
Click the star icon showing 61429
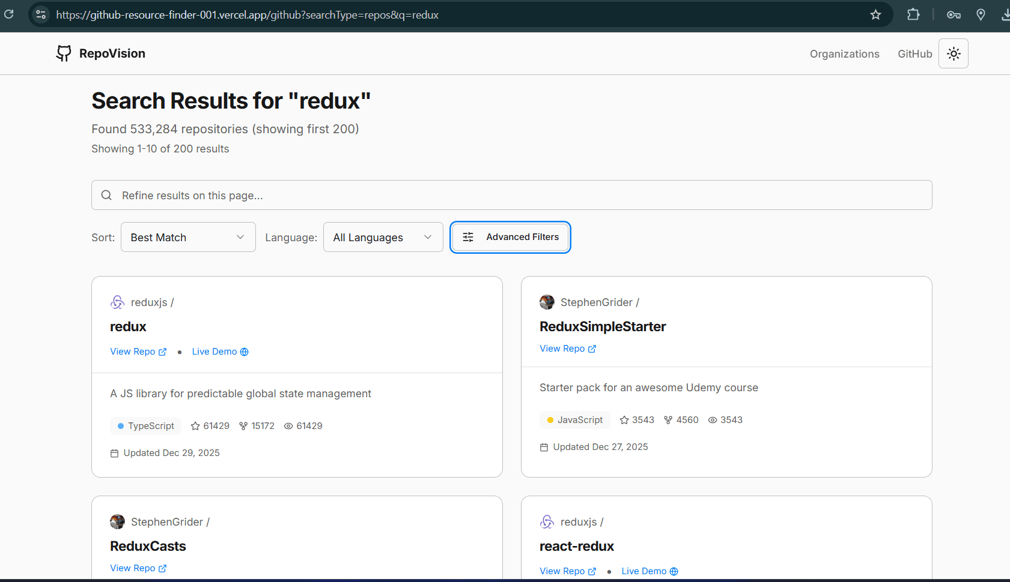click(x=195, y=426)
